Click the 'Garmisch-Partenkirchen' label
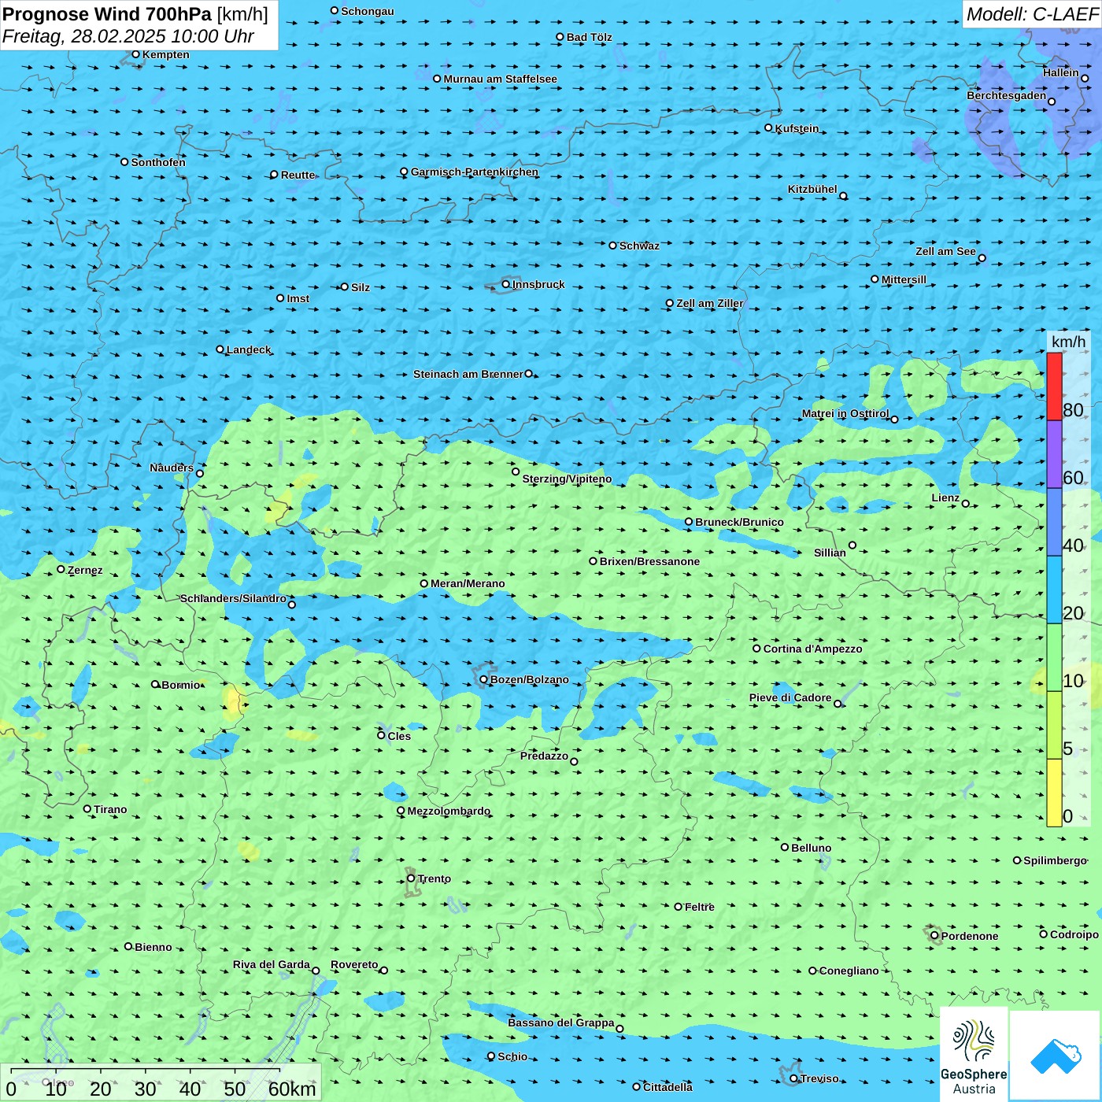 [x=475, y=172]
